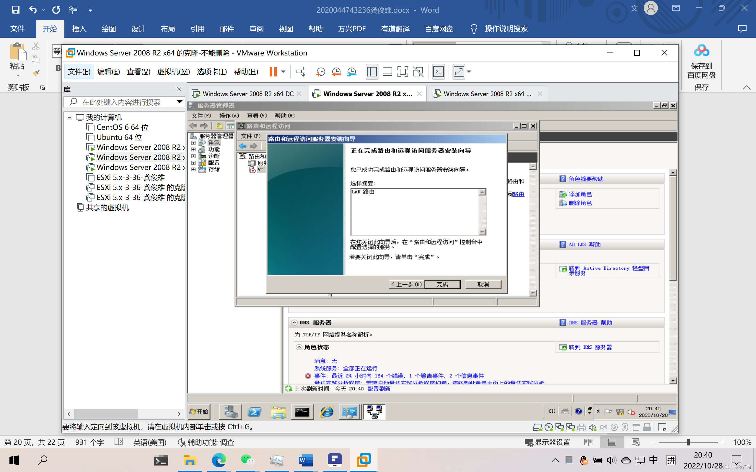Expand the 角色 node in Server Manager
This screenshot has height=472, width=756.
tap(193, 143)
